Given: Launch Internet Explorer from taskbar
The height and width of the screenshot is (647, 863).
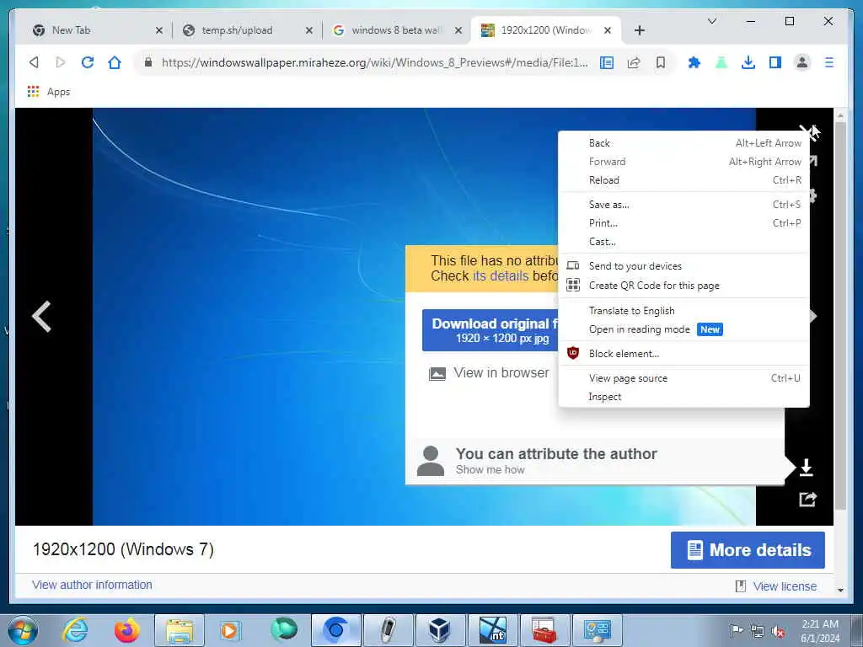Looking at the screenshot, I should [75, 630].
